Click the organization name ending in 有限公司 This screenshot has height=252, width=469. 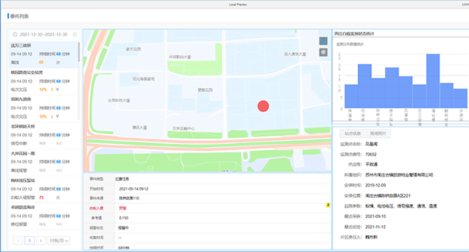click(x=399, y=175)
